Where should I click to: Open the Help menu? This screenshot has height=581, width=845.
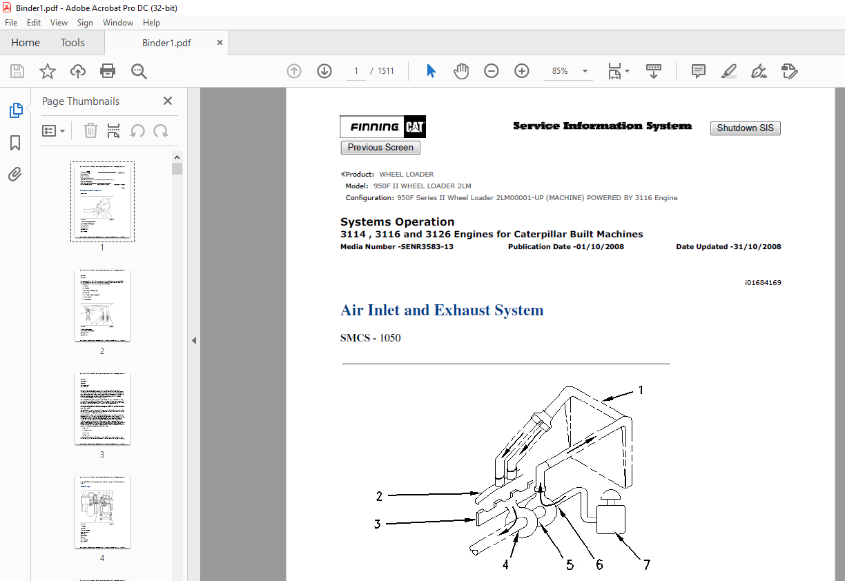click(151, 23)
